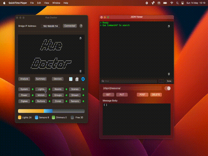Copy the Hue Doctor console output
208x156 pixels.
coord(80,38)
